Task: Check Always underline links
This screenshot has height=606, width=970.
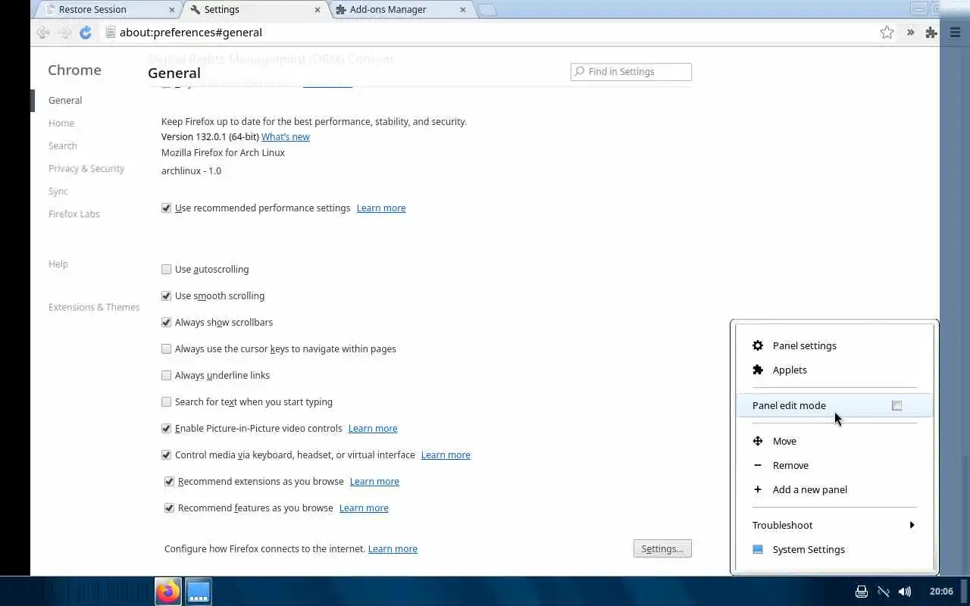Action: click(166, 375)
